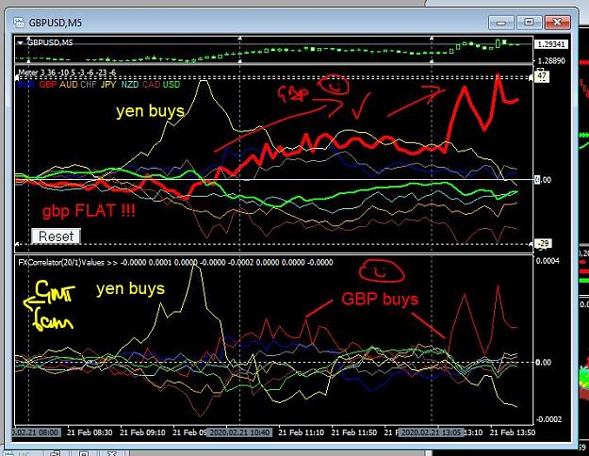Click the 2020.02.21 13:05 time marker
This screenshot has width=589, height=456.
432,432
